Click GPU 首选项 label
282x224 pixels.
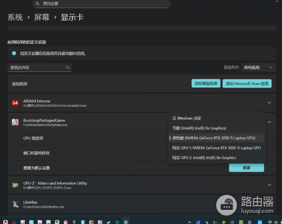33,138
